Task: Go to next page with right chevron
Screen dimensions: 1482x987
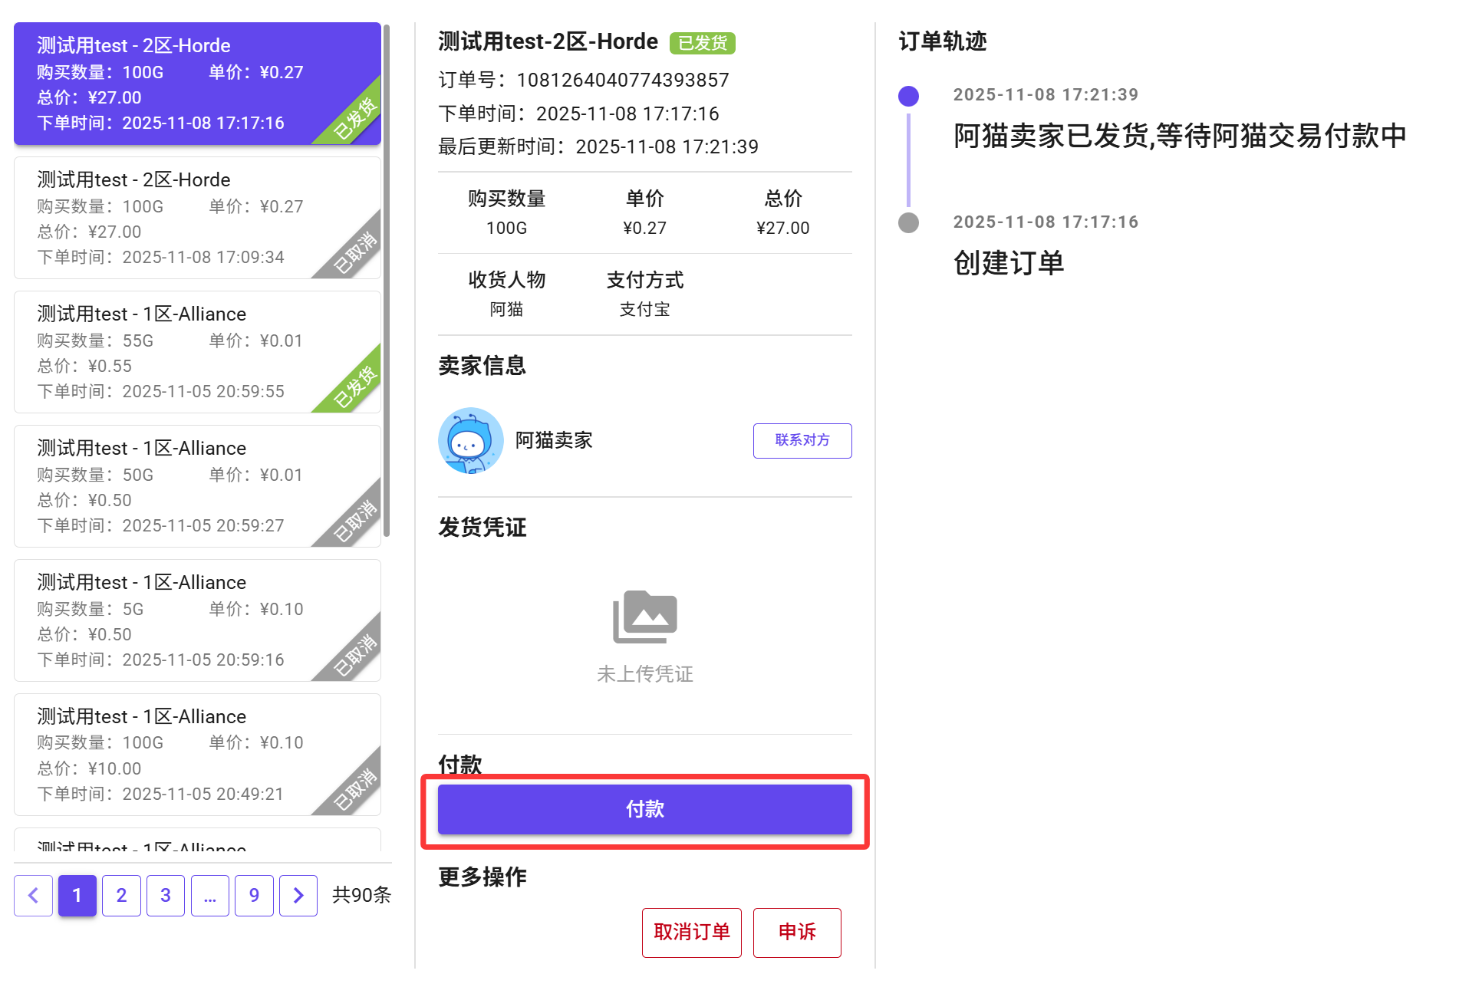Action: pos(298,895)
